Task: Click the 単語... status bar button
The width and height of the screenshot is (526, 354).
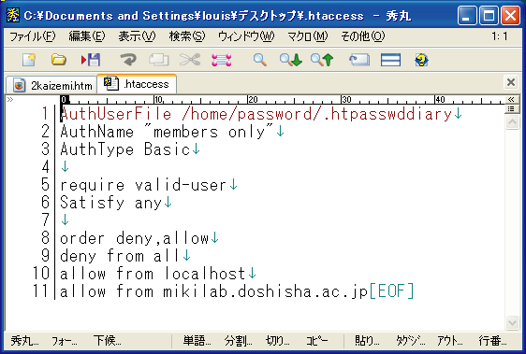Action: 197,341
